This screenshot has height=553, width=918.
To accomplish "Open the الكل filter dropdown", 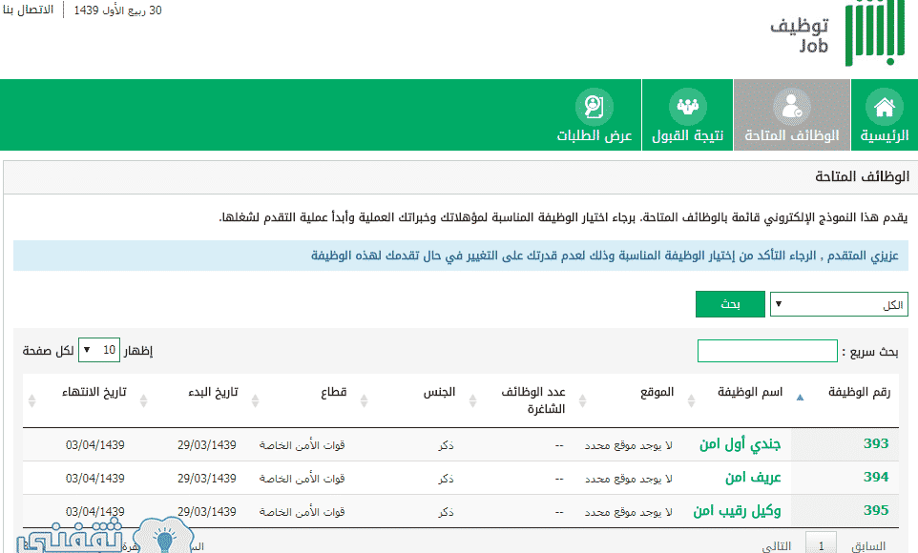I will (839, 304).
